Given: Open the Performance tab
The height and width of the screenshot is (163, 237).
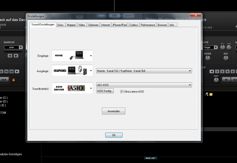Looking at the screenshot, I should (x=148, y=25).
